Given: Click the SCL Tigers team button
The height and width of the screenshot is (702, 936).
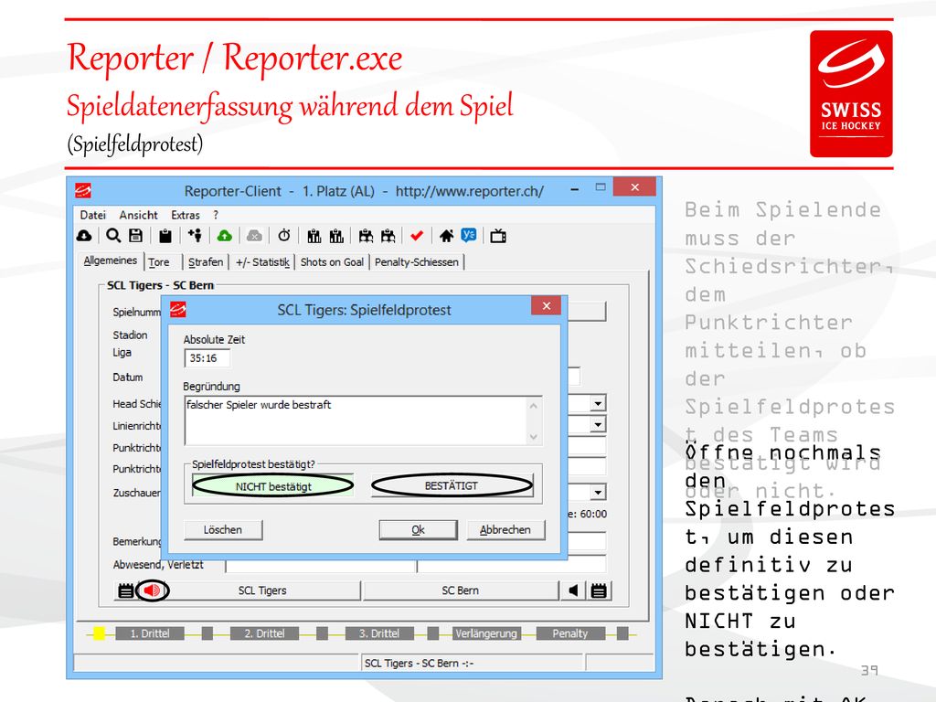Looking at the screenshot, I should [262, 590].
